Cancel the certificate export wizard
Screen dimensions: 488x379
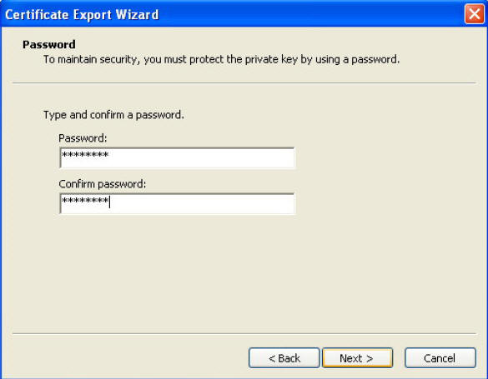click(x=440, y=358)
